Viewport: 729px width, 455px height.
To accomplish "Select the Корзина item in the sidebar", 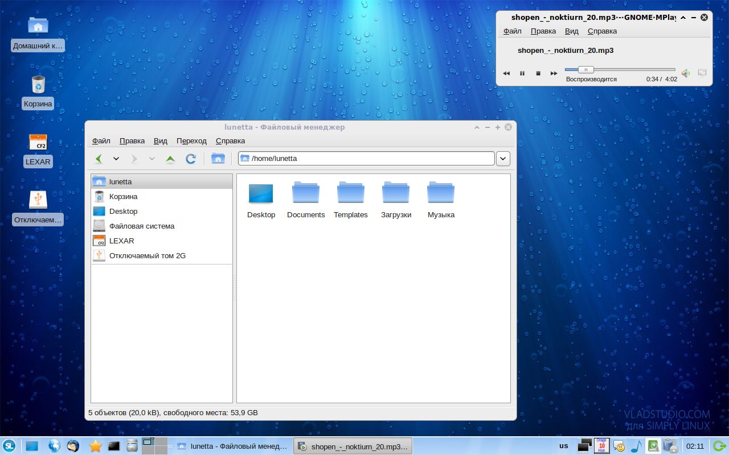I will click(122, 196).
